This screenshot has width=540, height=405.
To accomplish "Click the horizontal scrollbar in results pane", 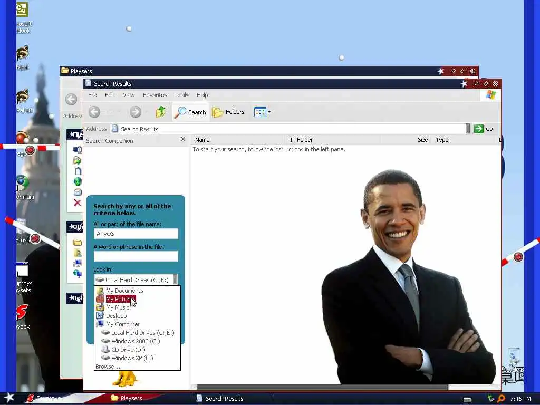I will point(322,387).
